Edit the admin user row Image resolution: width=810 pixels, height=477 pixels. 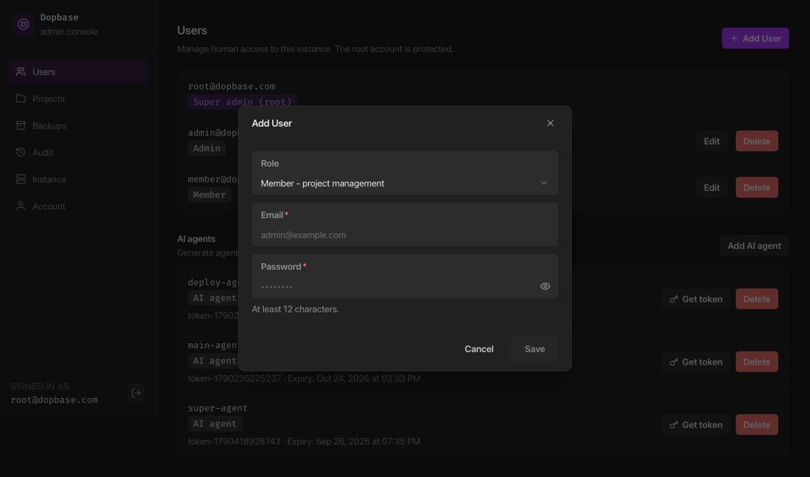click(711, 141)
